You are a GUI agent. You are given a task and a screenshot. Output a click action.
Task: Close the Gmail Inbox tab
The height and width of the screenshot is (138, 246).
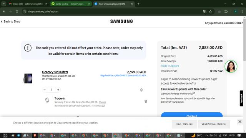(46, 4)
